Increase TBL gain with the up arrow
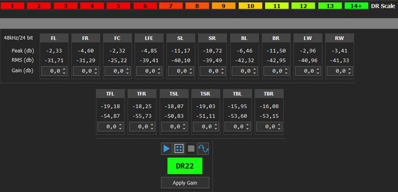The height and width of the screenshot is (192, 398). click(248, 124)
